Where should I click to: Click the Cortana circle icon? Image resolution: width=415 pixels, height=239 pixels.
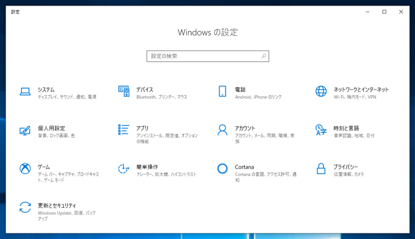tap(222, 168)
